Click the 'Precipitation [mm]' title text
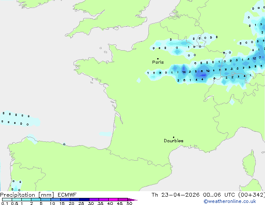 tap(27, 195)
